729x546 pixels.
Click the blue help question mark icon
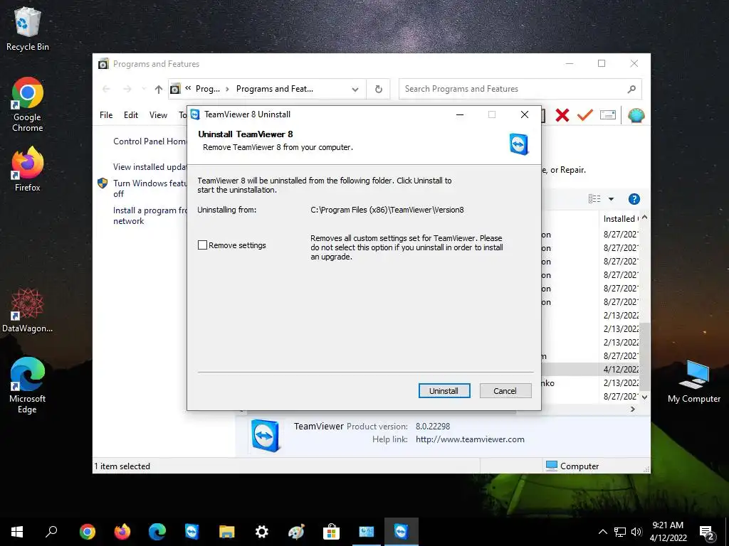pos(634,199)
